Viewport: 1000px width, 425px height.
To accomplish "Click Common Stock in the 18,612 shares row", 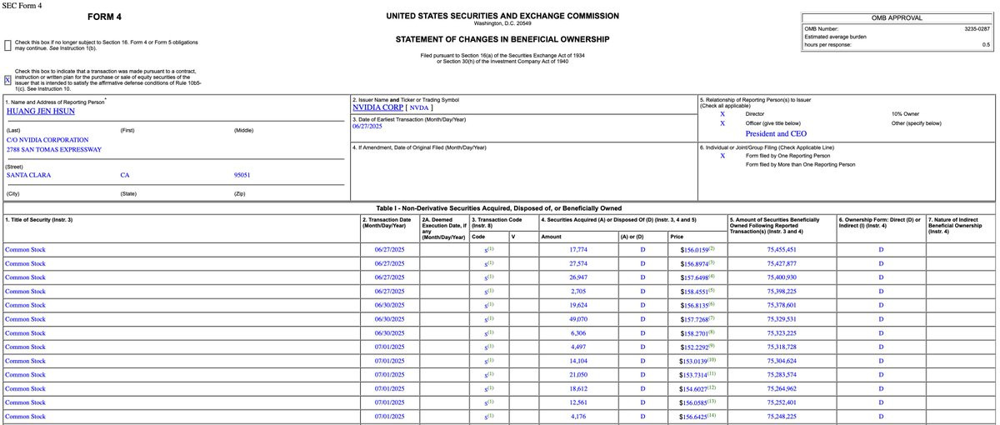I will [25, 388].
